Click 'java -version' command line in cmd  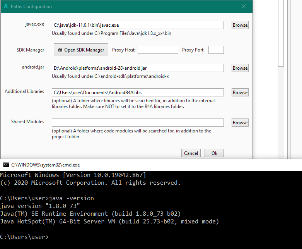(47, 198)
